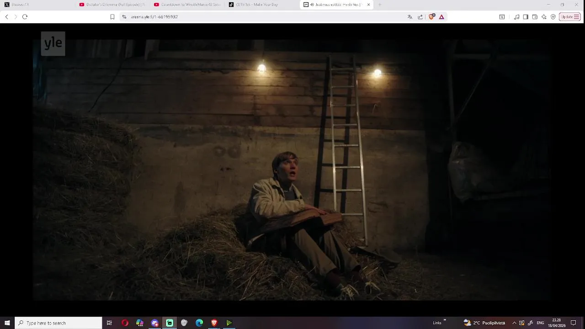Click the Type here to search box
The image size is (585, 329).
coord(58,323)
